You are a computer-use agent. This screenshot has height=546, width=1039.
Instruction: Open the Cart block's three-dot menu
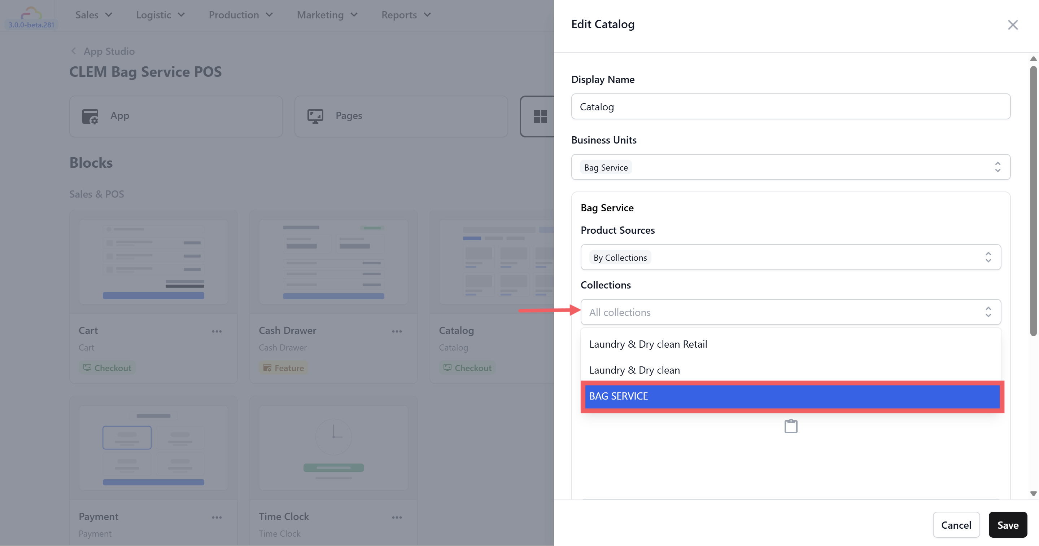217,331
